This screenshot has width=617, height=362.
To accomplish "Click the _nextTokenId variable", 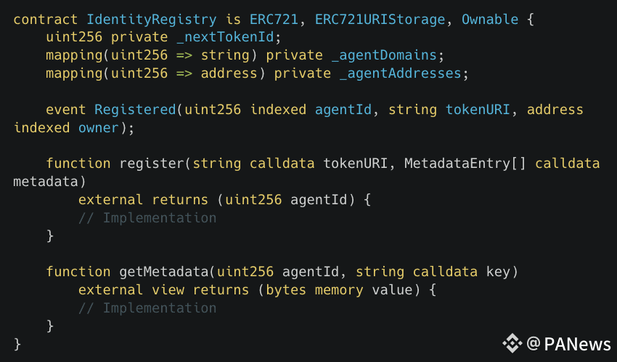I will pos(225,37).
